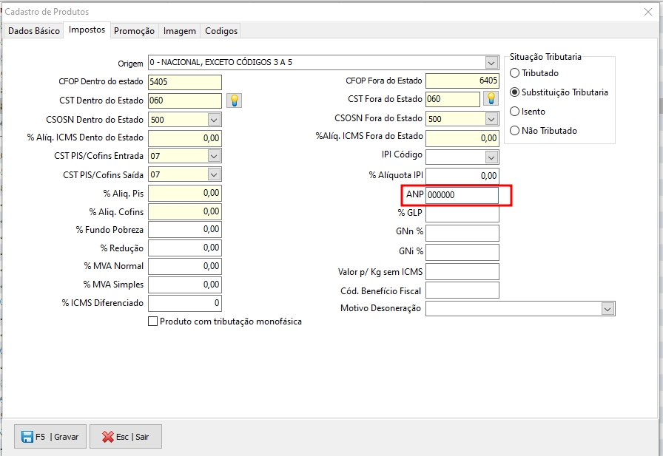Screen dimensions: 663x456
Task: Choose the Não Tributado radio option
Action: (x=515, y=131)
